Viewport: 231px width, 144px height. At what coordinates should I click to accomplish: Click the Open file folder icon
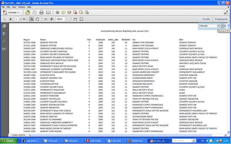click(x=28, y=13)
